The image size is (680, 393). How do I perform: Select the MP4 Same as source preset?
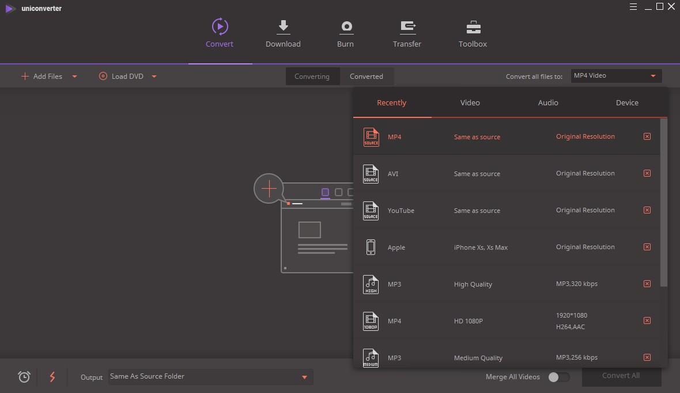point(477,137)
